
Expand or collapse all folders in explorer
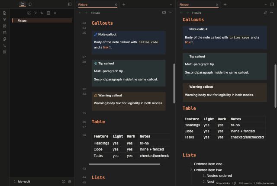[x=55, y=13]
